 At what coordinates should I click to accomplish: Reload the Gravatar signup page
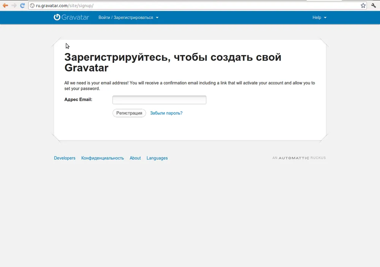click(22, 6)
